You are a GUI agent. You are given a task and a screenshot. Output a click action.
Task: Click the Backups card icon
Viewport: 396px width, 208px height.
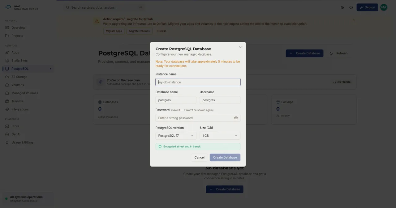click(x=278, y=102)
